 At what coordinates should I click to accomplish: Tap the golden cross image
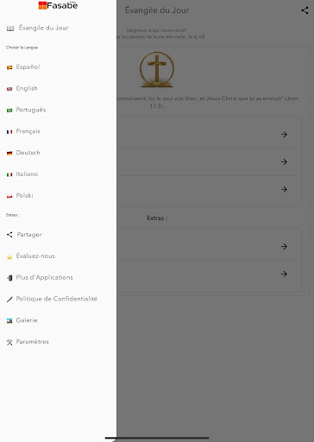click(x=157, y=69)
